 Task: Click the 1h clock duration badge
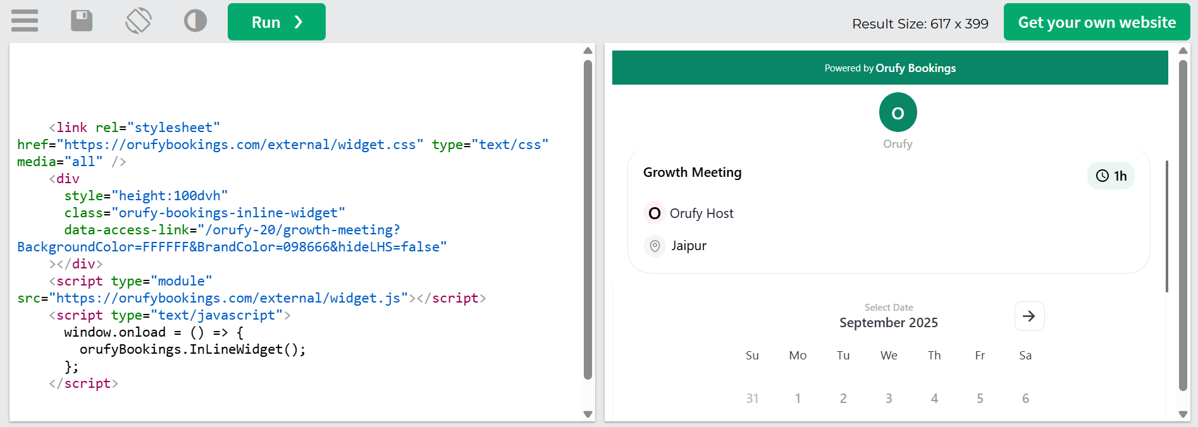point(1111,176)
